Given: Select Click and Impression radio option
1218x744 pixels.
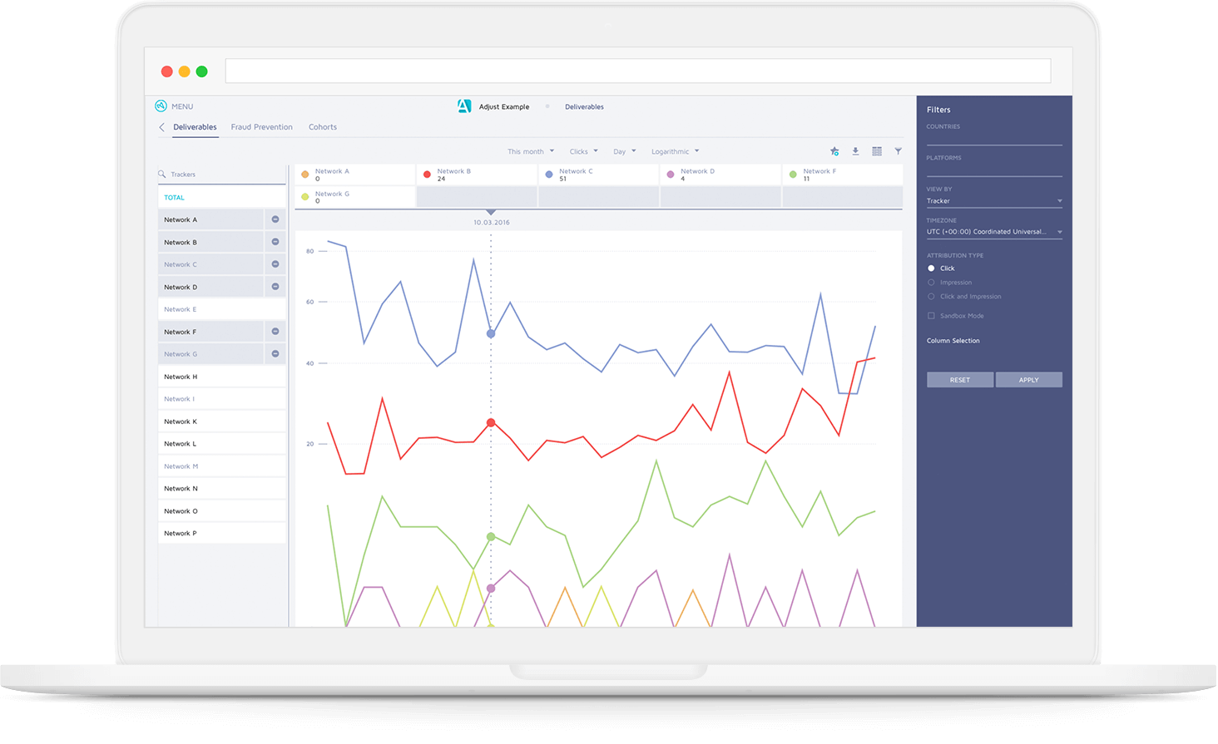Looking at the screenshot, I should [x=931, y=297].
